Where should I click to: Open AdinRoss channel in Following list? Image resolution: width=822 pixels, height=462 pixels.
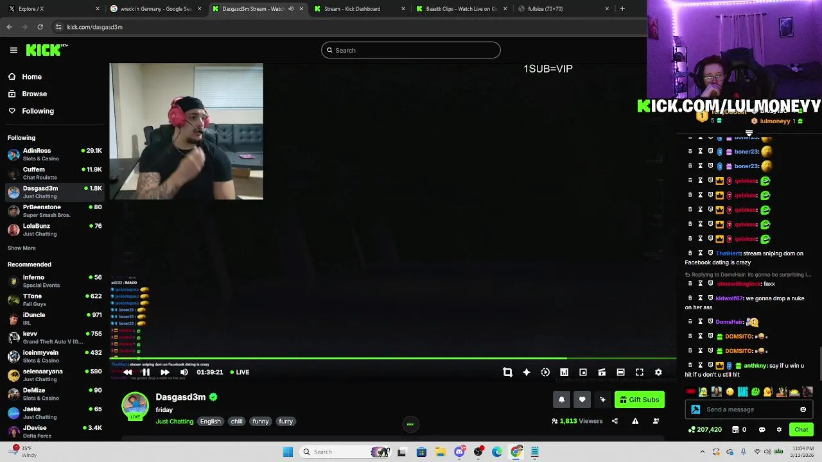[54, 155]
